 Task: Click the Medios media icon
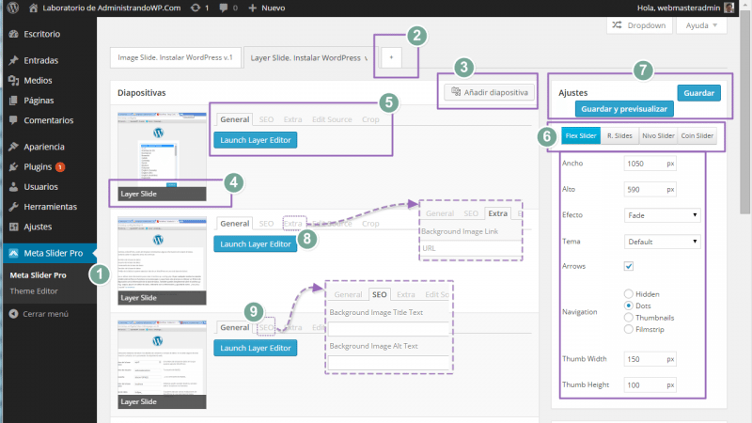pos(13,81)
